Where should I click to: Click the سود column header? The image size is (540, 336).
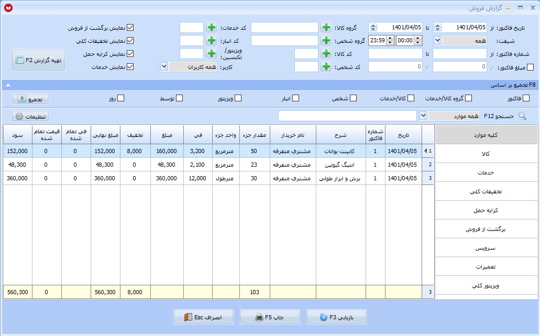[18, 135]
